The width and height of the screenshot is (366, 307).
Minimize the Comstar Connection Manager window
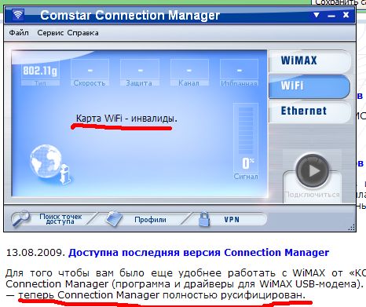(331, 16)
